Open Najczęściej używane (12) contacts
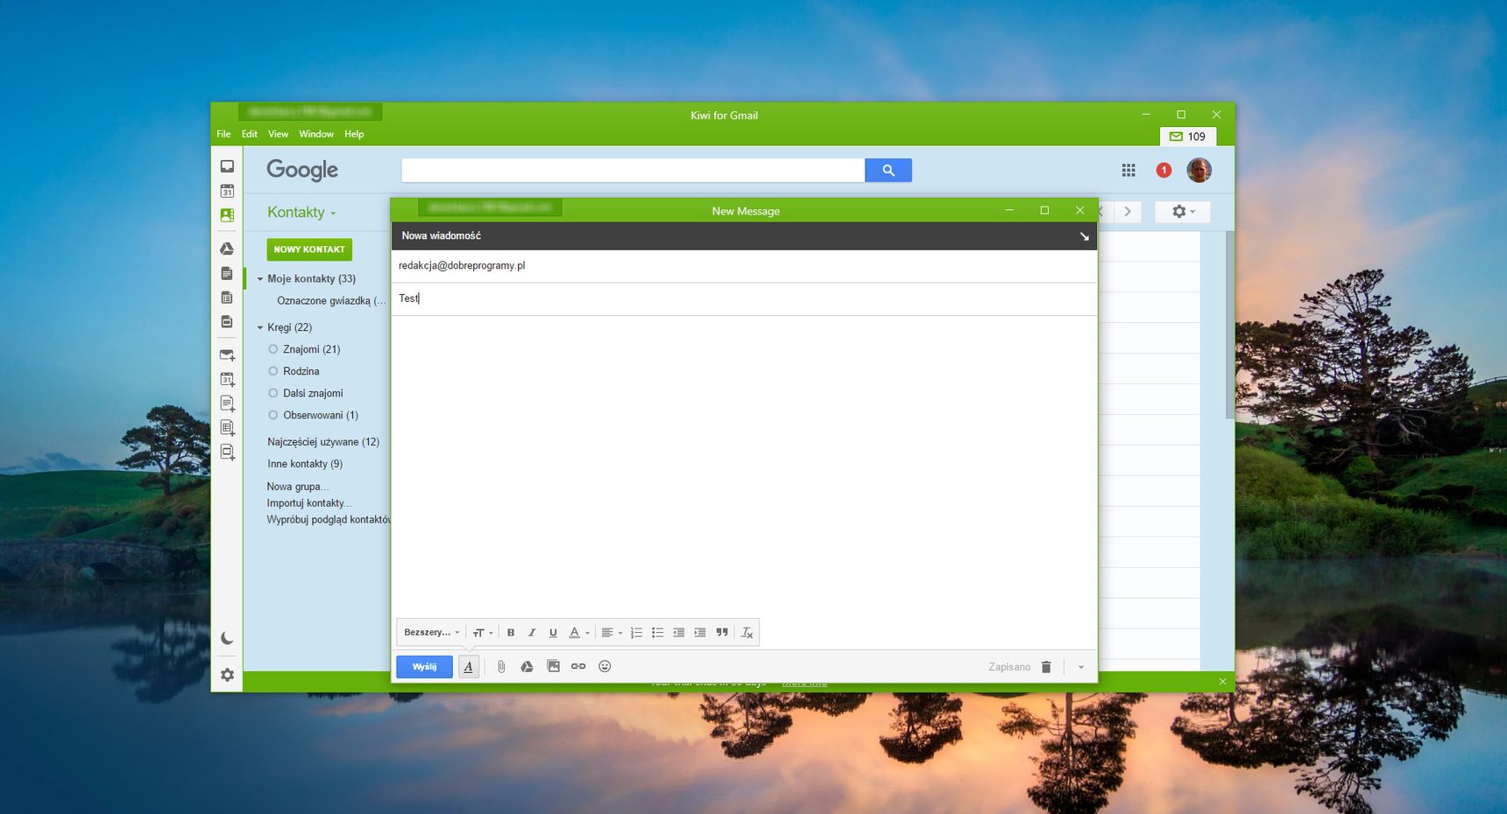 coord(323,442)
